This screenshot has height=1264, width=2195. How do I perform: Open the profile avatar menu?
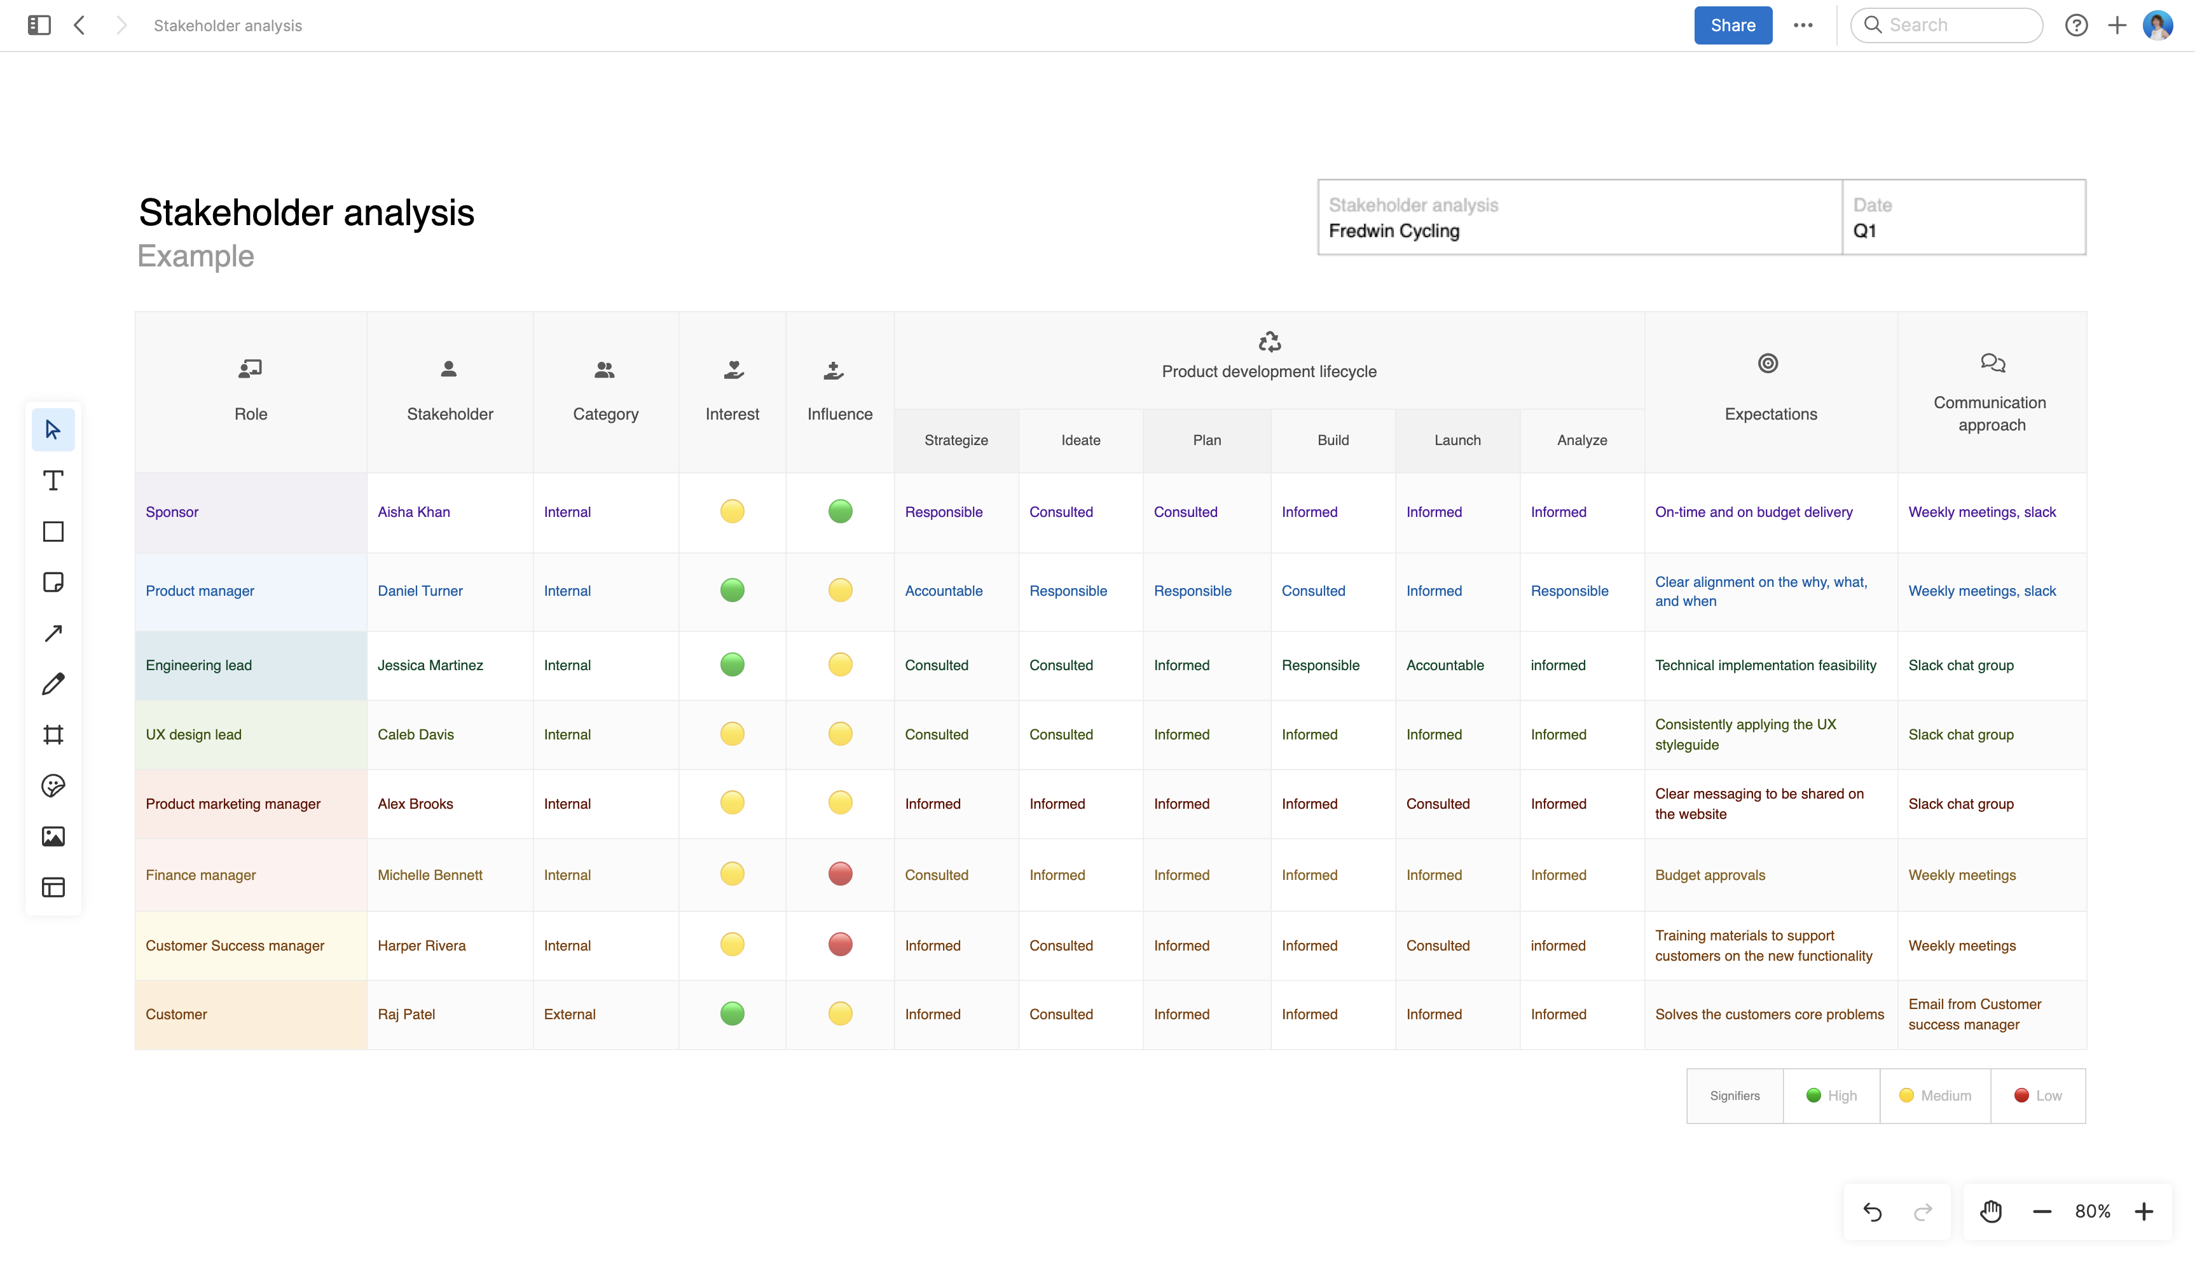coord(2157,25)
